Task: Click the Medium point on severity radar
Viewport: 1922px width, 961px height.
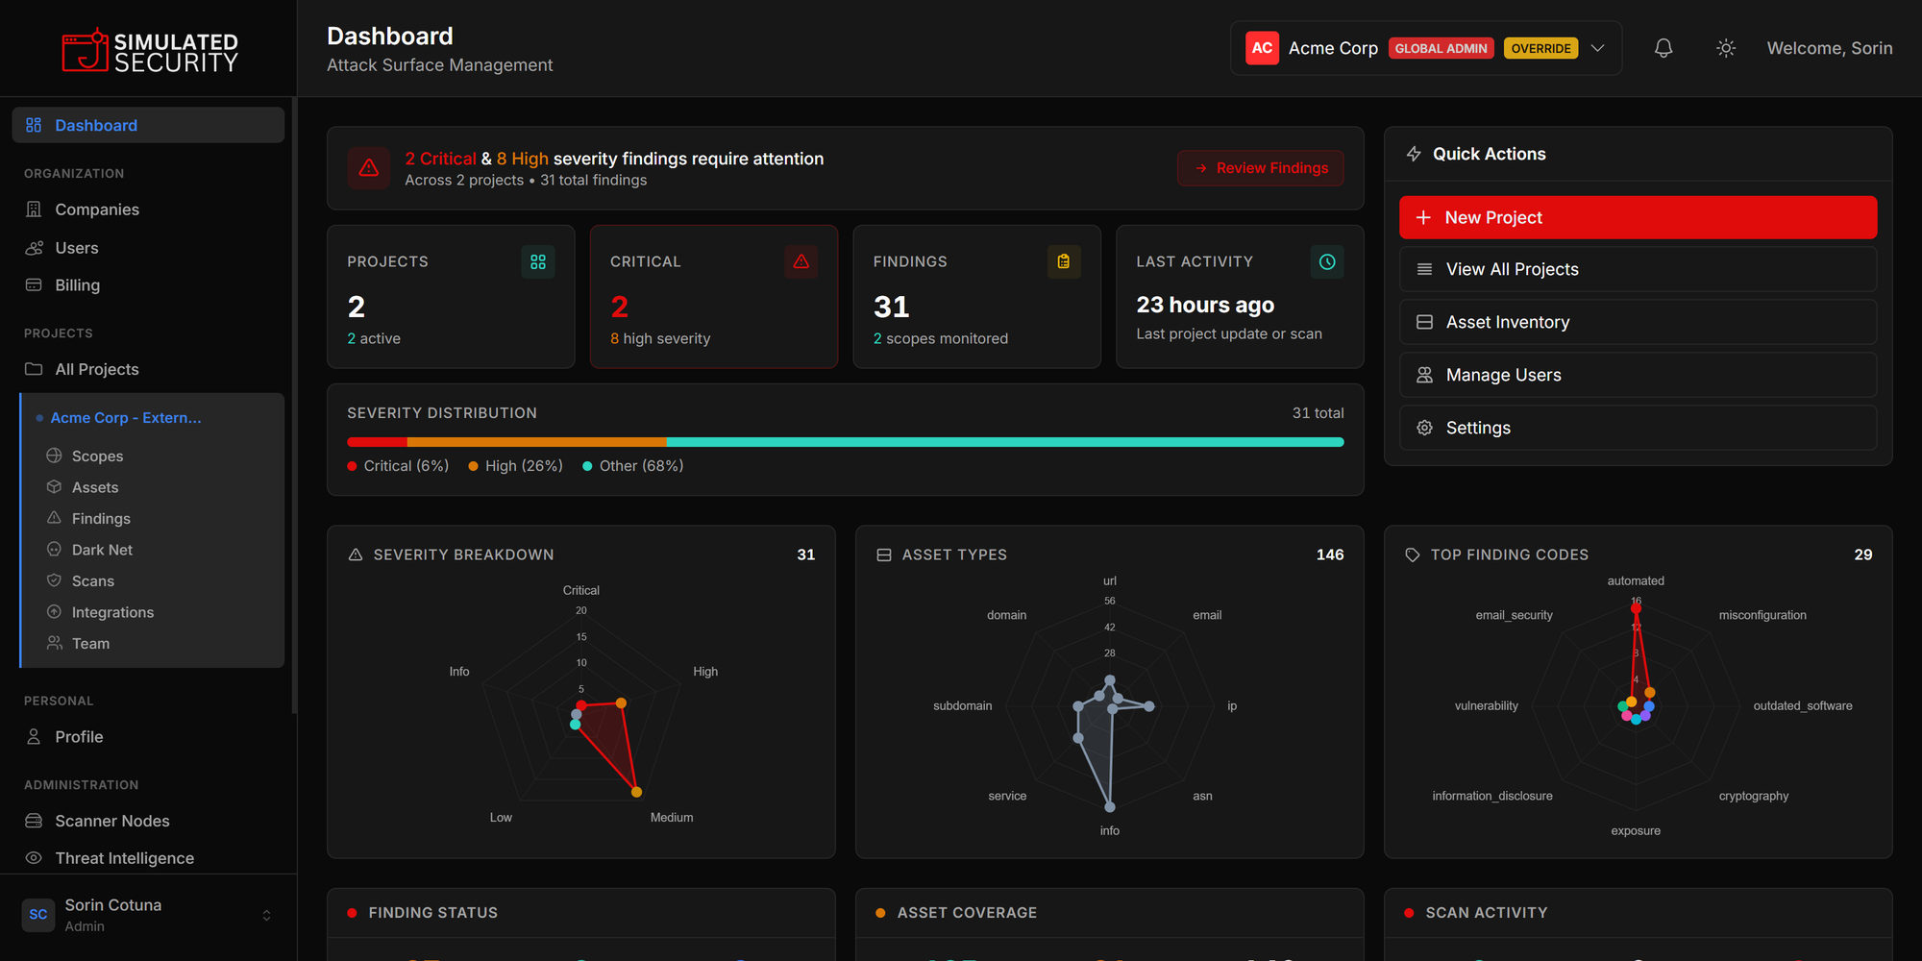Action: click(636, 792)
